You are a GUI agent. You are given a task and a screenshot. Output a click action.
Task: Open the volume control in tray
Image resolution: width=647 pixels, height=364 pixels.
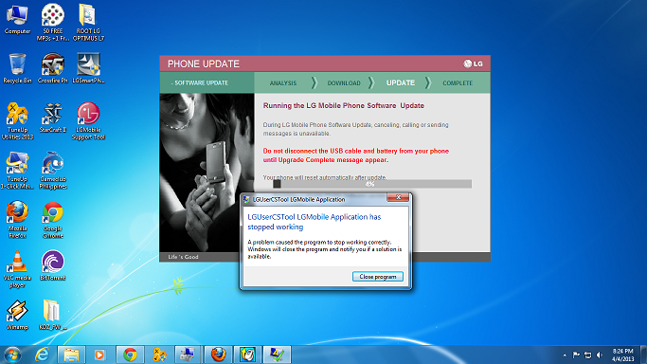600,355
